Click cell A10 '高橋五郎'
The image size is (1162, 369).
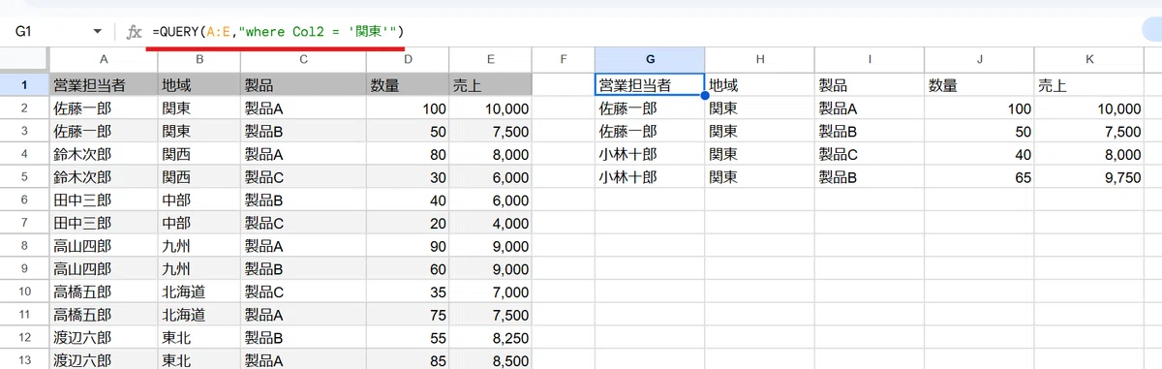point(104,292)
